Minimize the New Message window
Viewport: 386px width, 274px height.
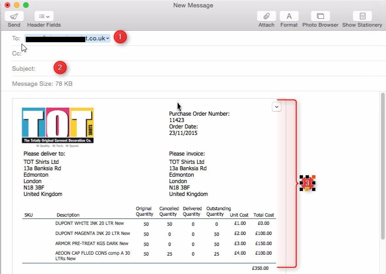tap(17, 5)
